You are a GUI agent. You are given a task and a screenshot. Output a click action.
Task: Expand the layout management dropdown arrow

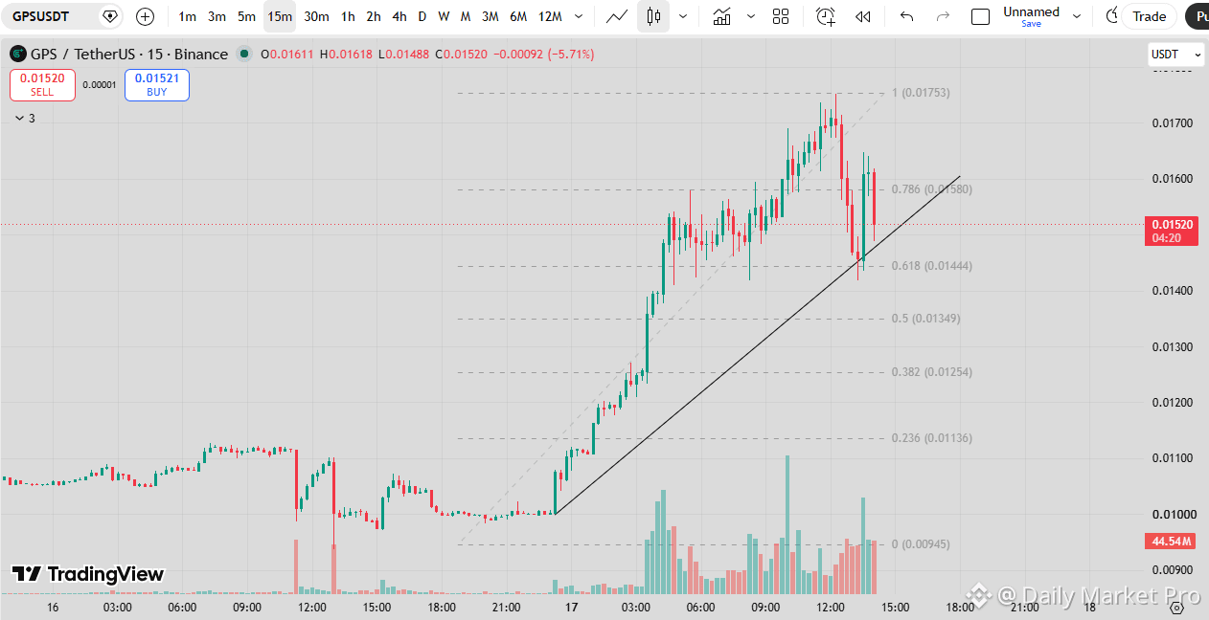[1077, 16]
